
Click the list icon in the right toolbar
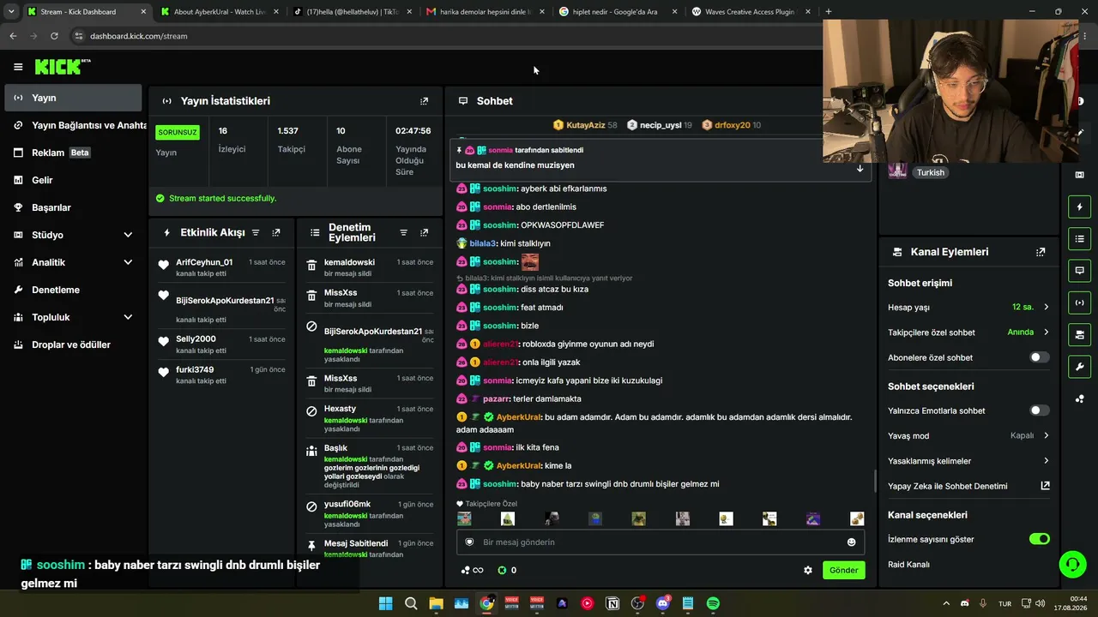(x=1079, y=239)
